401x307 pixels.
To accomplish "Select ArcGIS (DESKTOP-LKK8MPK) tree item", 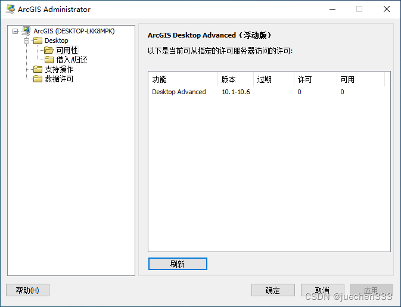I will pos(74,31).
